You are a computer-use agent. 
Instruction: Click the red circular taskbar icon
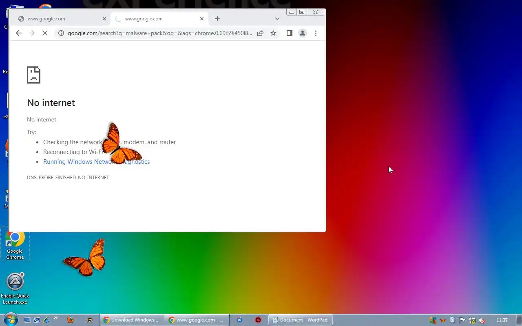click(x=258, y=320)
